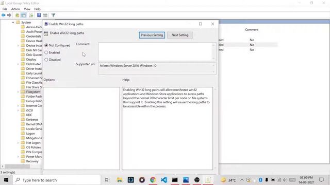This screenshot has height=185, width=330.
Task: Open the blue Help toolbar icon
Action: pyautogui.click(x=39, y=15)
